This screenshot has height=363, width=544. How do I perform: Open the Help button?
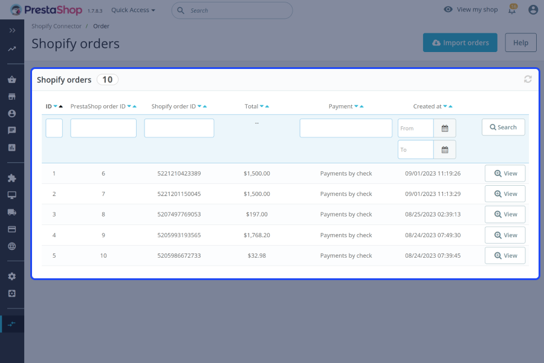pyautogui.click(x=521, y=43)
